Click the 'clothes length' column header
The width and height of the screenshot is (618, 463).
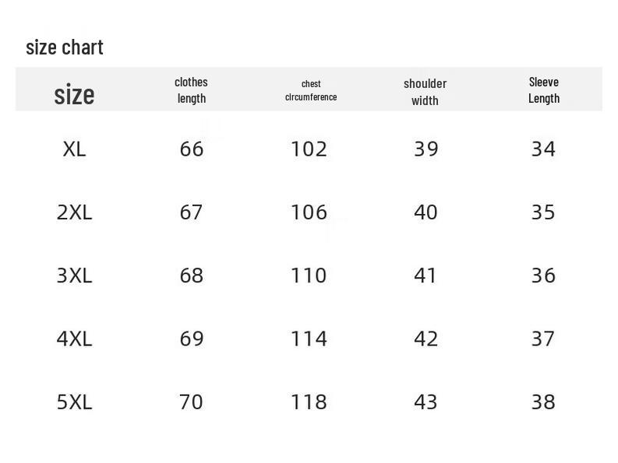(191, 89)
